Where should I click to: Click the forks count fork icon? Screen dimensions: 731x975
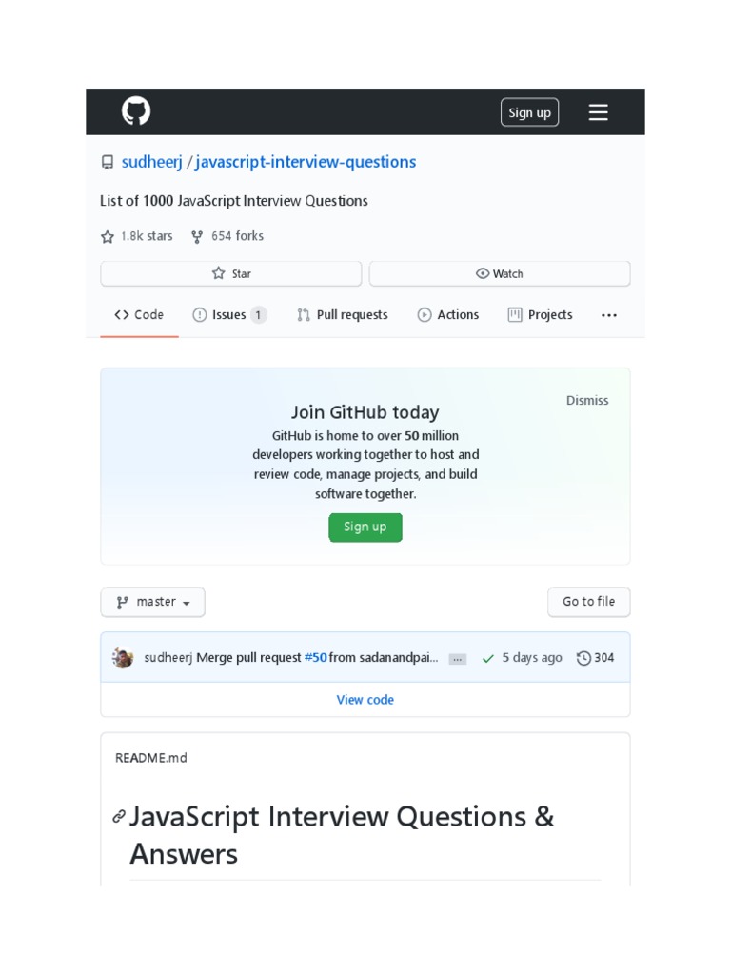(197, 236)
